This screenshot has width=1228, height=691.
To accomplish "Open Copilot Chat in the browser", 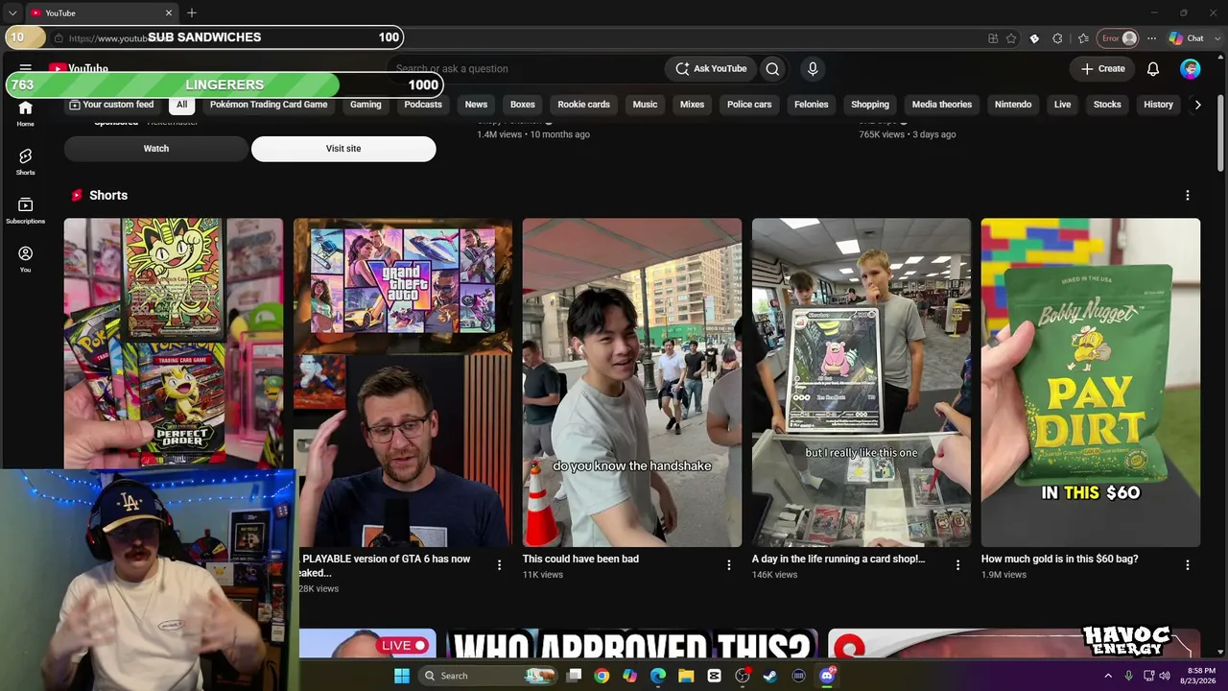I will click(1187, 38).
